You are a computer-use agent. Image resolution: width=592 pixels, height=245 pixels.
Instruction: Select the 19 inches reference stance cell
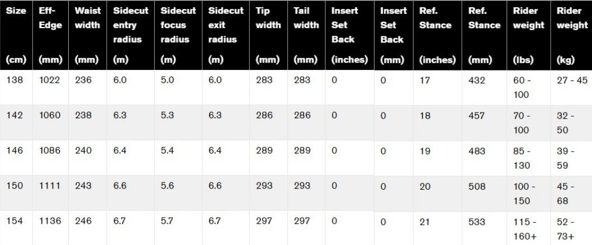425,151
